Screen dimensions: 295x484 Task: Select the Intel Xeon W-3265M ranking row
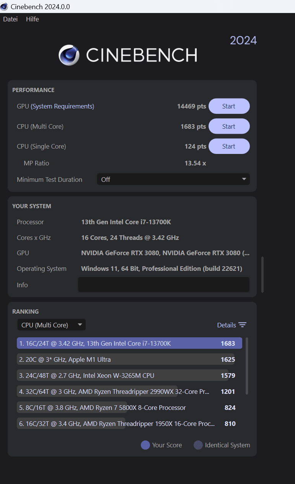tap(129, 375)
